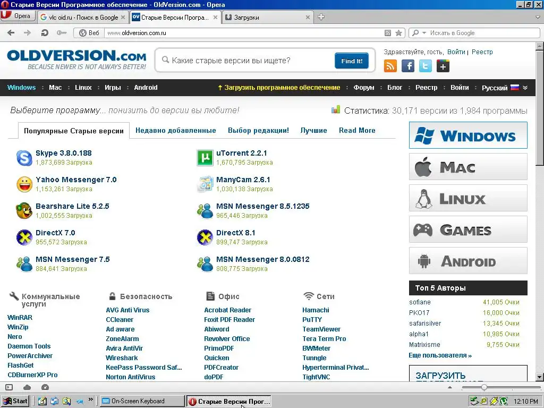The height and width of the screenshot is (408, 544).
Task: Click the MSN Messenger 7.5 icon
Action: [24, 264]
